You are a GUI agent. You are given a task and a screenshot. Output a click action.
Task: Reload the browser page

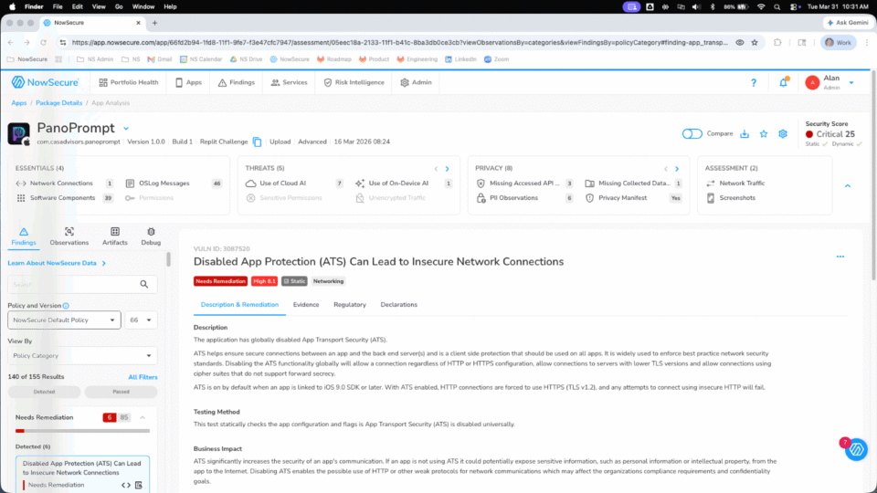pos(43,43)
